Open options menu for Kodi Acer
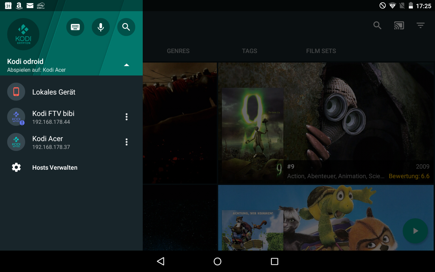The image size is (435, 272). [x=126, y=142]
